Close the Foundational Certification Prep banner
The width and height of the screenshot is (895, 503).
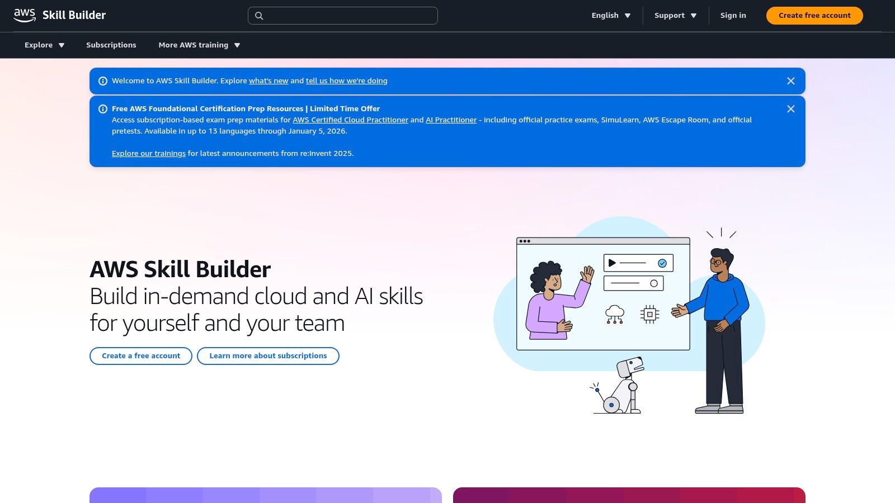click(x=790, y=109)
